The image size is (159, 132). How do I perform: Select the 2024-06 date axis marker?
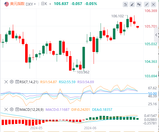click(x=90, y=128)
